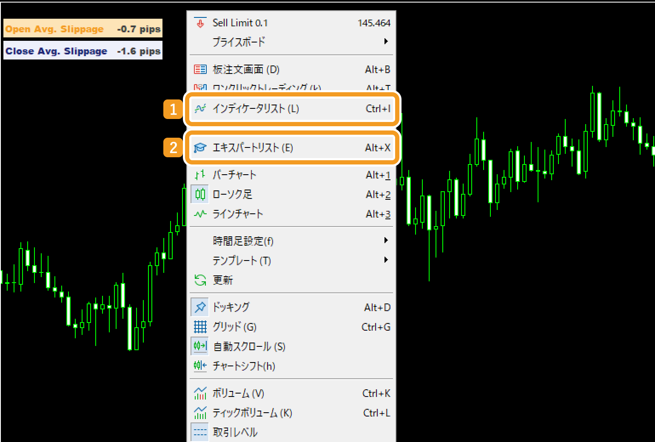Toggle 自動スクロール auto scroll option
This screenshot has height=442, width=655.
click(x=249, y=346)
